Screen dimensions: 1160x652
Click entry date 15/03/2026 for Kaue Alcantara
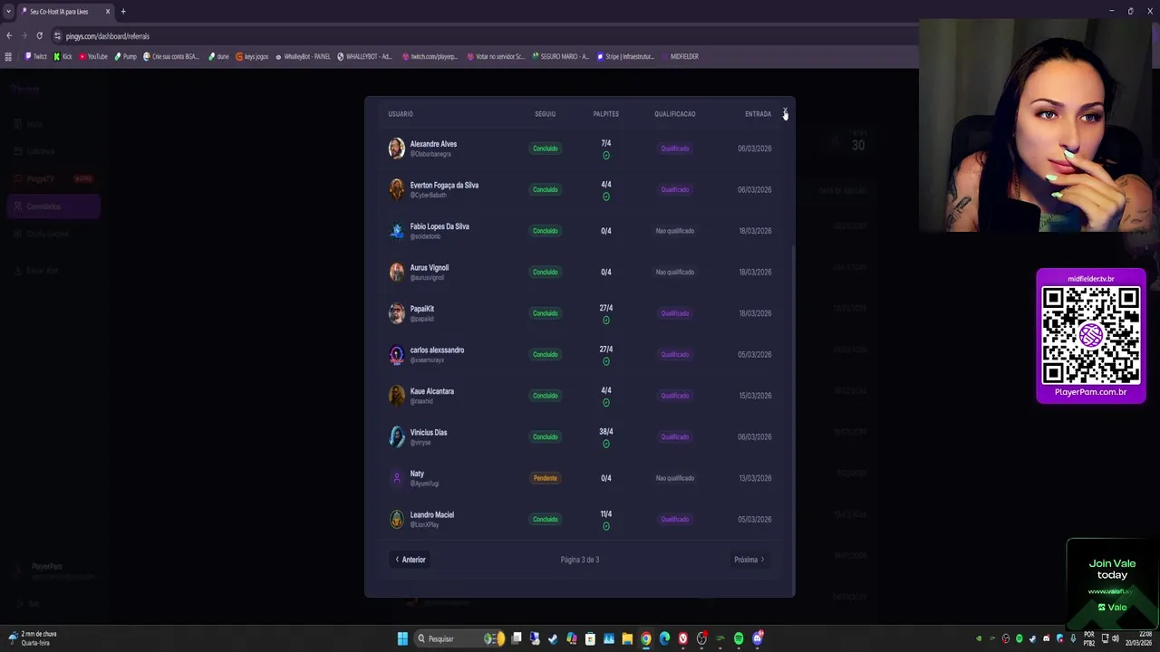(x=755, y=396)
